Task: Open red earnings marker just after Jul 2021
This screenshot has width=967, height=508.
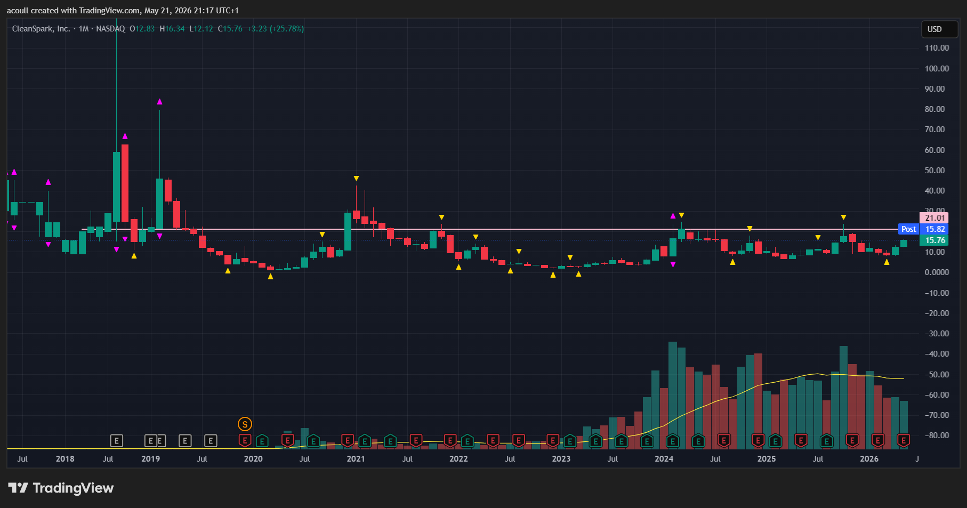Action: point(416,441)
